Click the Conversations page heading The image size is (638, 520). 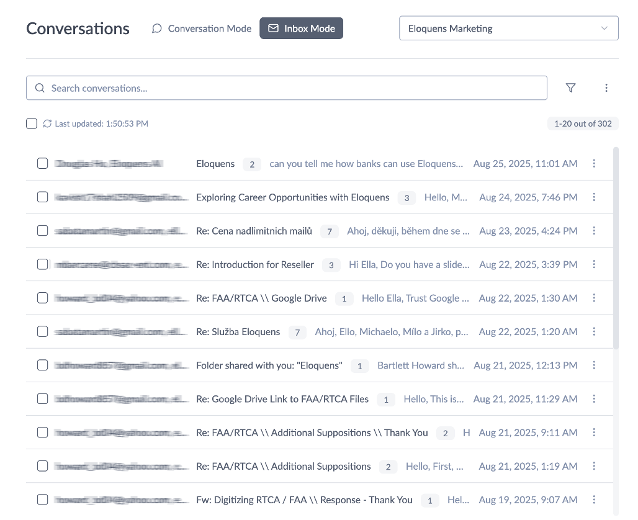pyautogui.click(x=78, y=29)
